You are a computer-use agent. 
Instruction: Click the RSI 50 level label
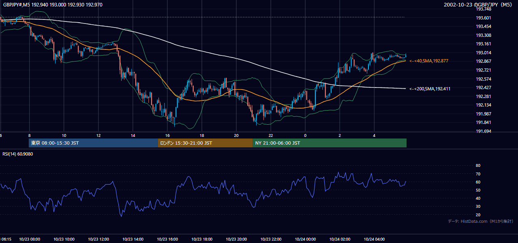tap(478, 190)
